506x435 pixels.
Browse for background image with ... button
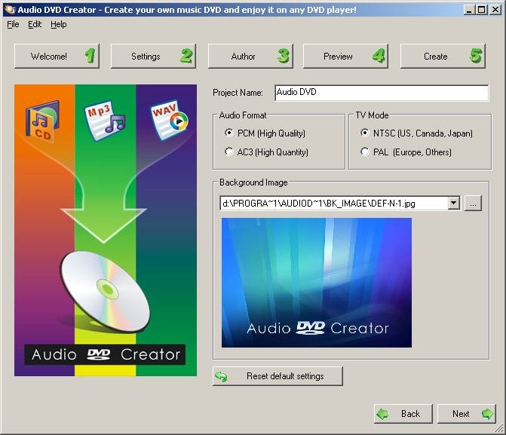(x=473, y=204)
